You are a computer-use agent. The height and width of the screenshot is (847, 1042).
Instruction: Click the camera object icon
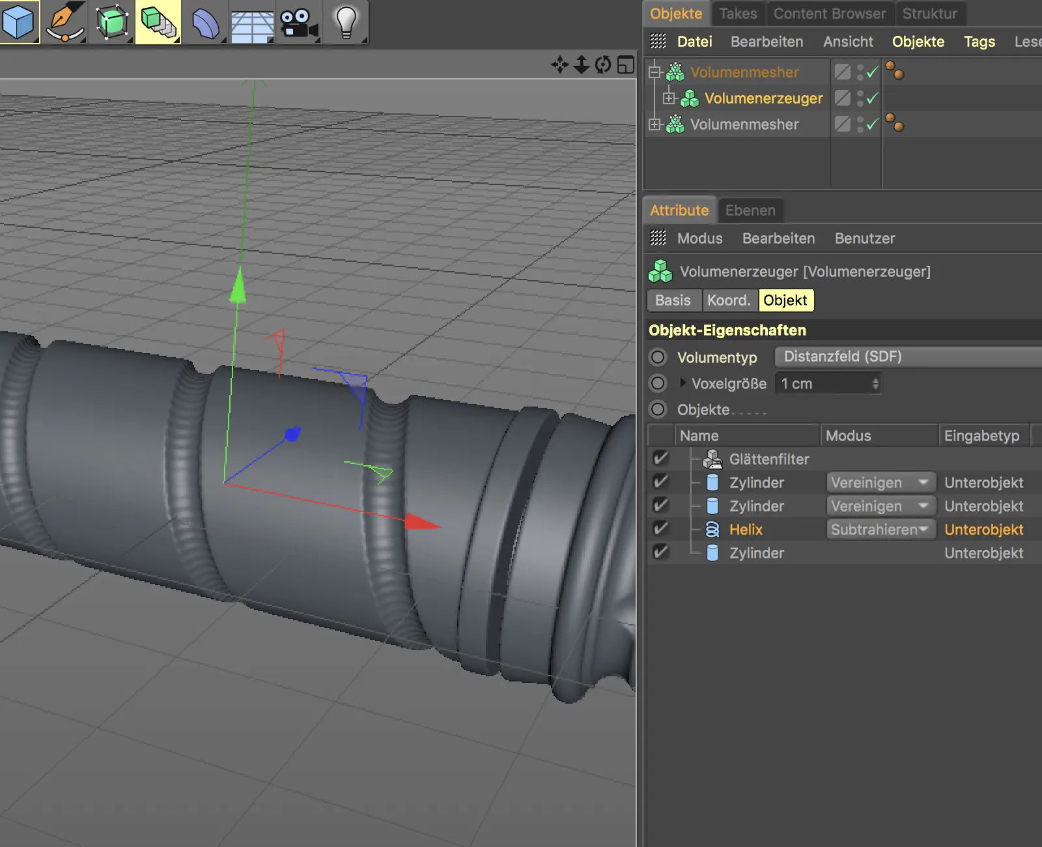(298, 22)
